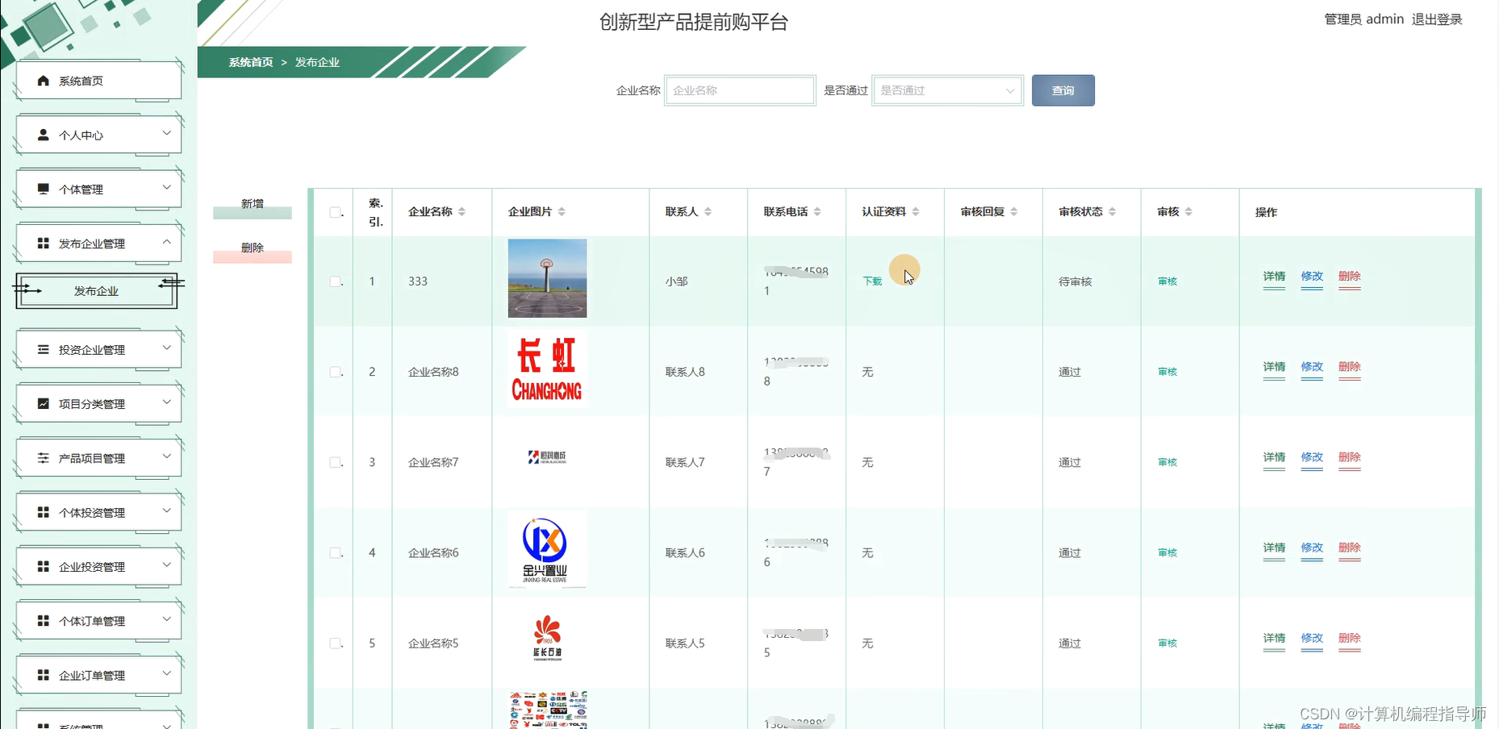The height and width of the screenshot is (729, 1499).
Task: Click the person icon beside 个人中心
Action: coord(44,135)
